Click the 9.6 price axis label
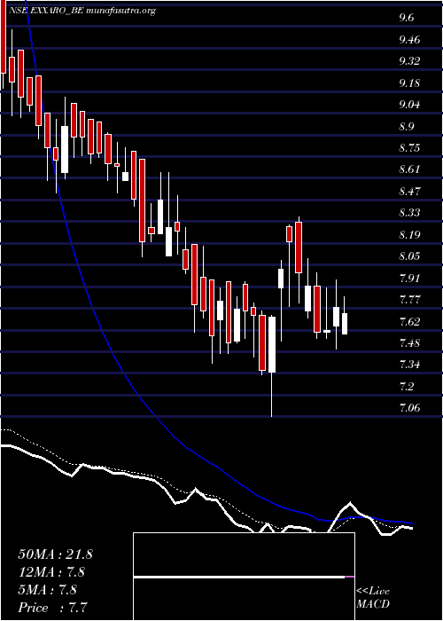This screenshot has width=443, height=621. [x=406, y=19]
